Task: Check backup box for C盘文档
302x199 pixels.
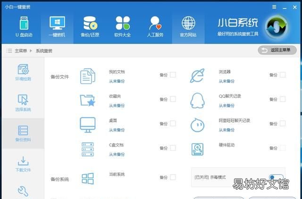Action: point(173,148)
